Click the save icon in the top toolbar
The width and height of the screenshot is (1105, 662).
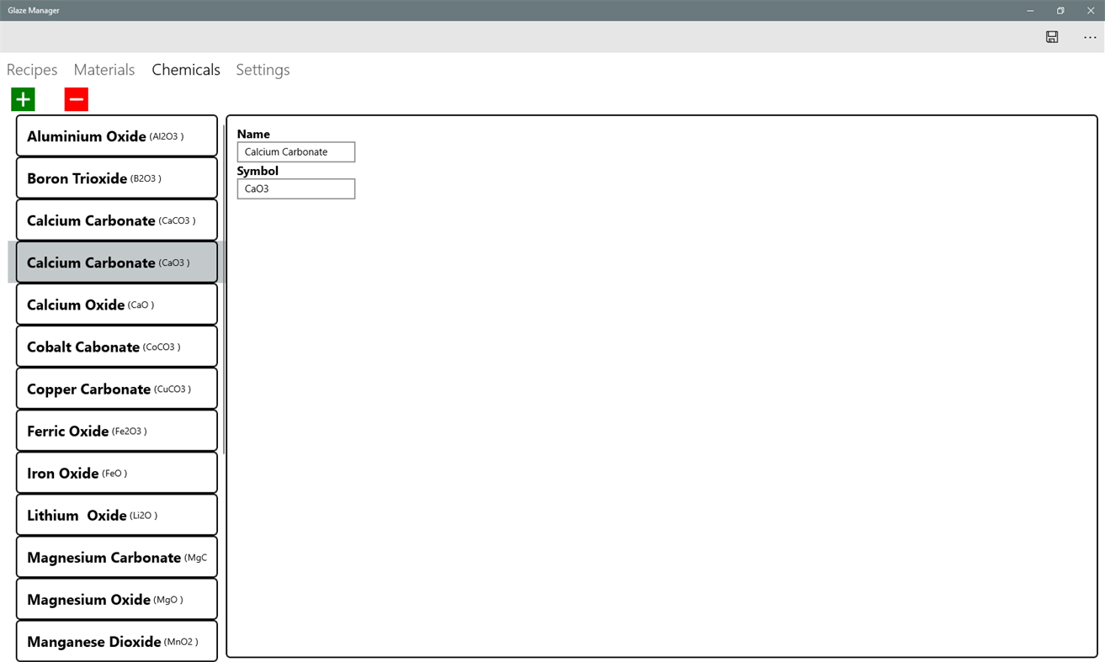[x=1051, y=37]
